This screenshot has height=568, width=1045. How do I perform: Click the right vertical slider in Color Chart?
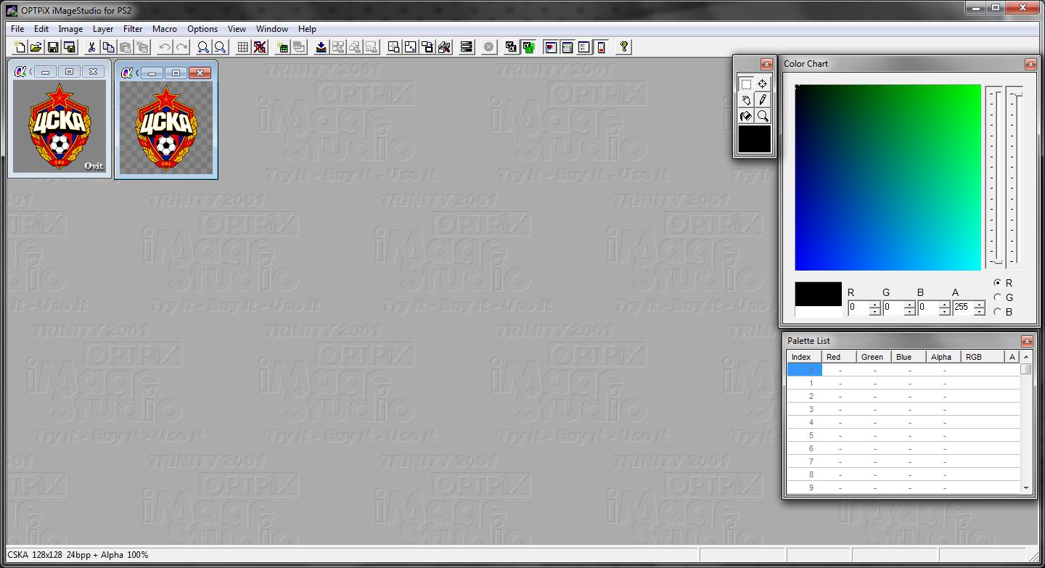1017,177
